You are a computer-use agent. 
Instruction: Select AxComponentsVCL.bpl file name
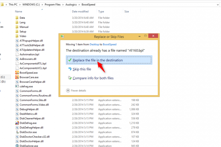click(x=33, y=68)
